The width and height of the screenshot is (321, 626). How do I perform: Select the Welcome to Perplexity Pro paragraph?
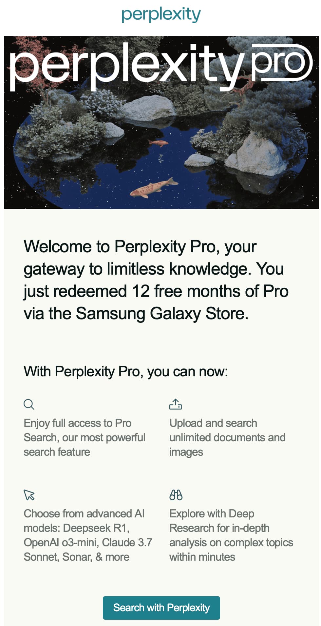coord(156,280)
